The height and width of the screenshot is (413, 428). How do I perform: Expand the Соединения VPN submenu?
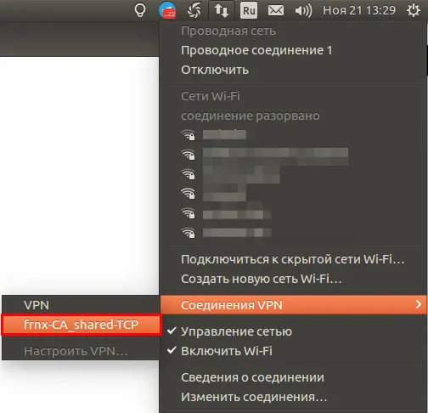[x=293, y=305]
